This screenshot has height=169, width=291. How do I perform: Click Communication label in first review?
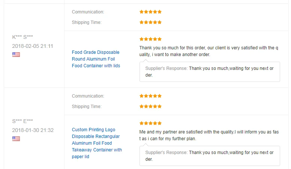[x=88, y=12]
